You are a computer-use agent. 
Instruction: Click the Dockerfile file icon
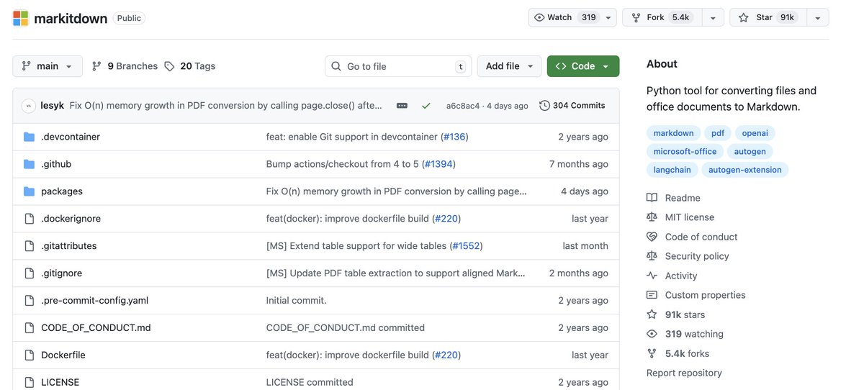click(29, 355)
